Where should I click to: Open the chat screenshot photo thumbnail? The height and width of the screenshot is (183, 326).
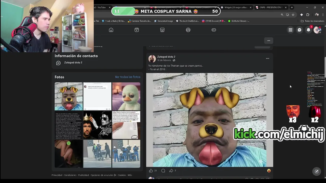click(97, 96)
